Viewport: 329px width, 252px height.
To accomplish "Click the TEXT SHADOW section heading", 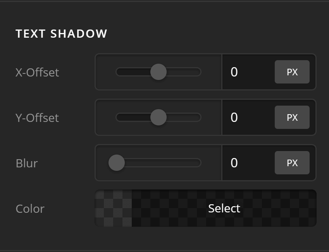I will pos(61,34).
